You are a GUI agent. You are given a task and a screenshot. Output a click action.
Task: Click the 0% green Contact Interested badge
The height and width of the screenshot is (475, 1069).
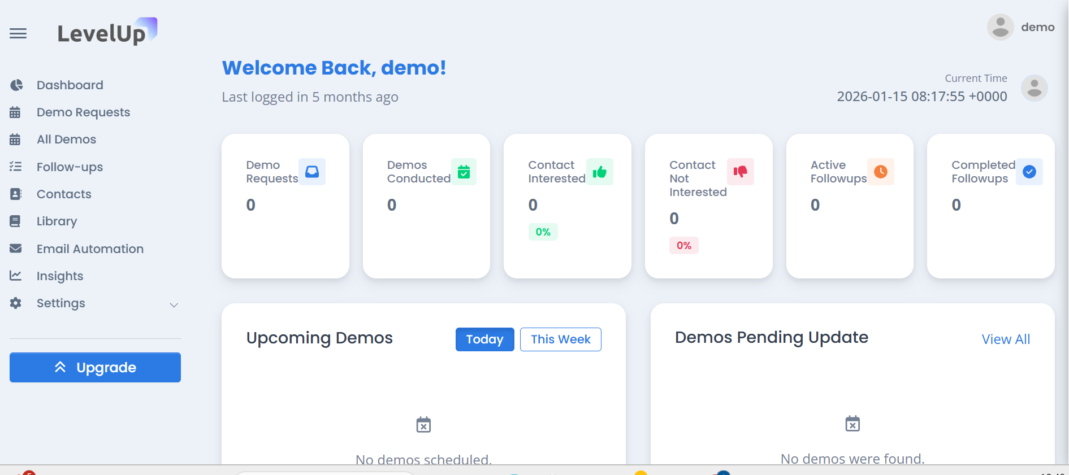(543, 232)
